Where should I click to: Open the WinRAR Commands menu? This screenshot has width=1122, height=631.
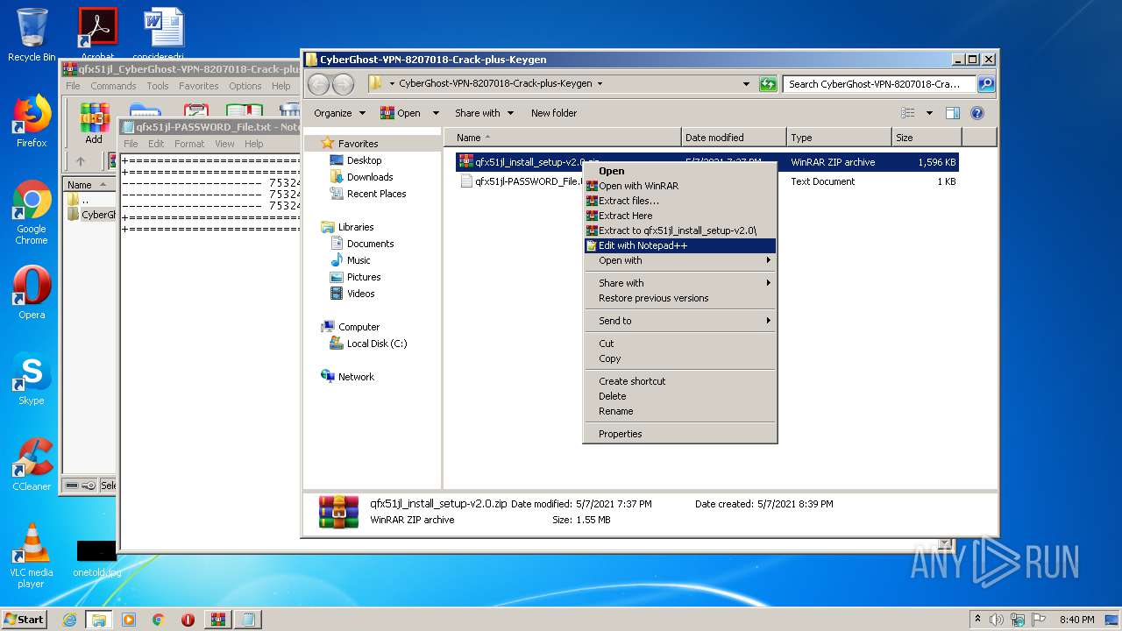(113, 86)
